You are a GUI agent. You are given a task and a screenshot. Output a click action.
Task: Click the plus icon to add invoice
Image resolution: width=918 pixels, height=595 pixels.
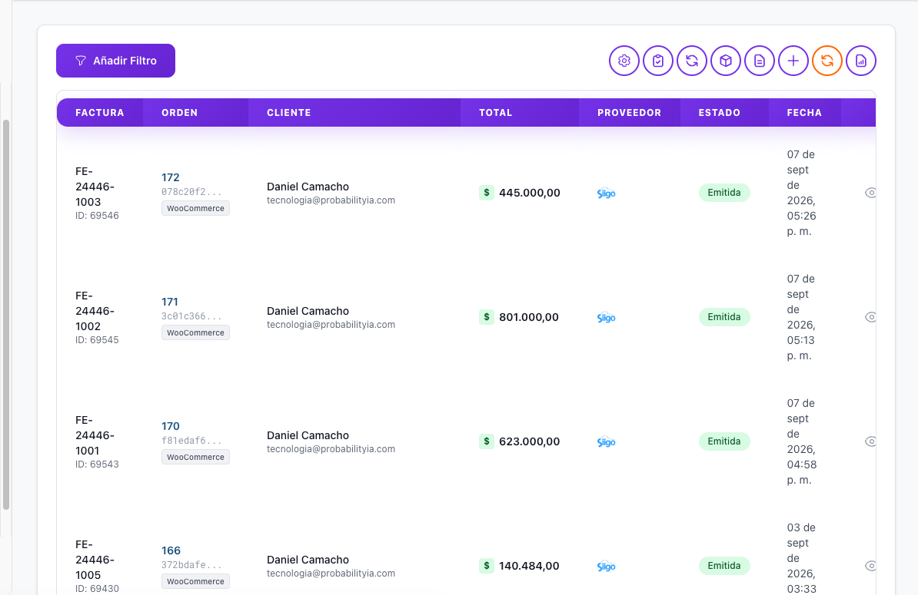point(793,61)
